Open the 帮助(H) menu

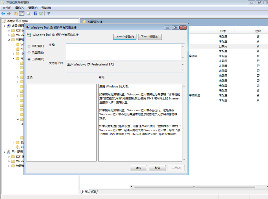click(x=46, y=8)
